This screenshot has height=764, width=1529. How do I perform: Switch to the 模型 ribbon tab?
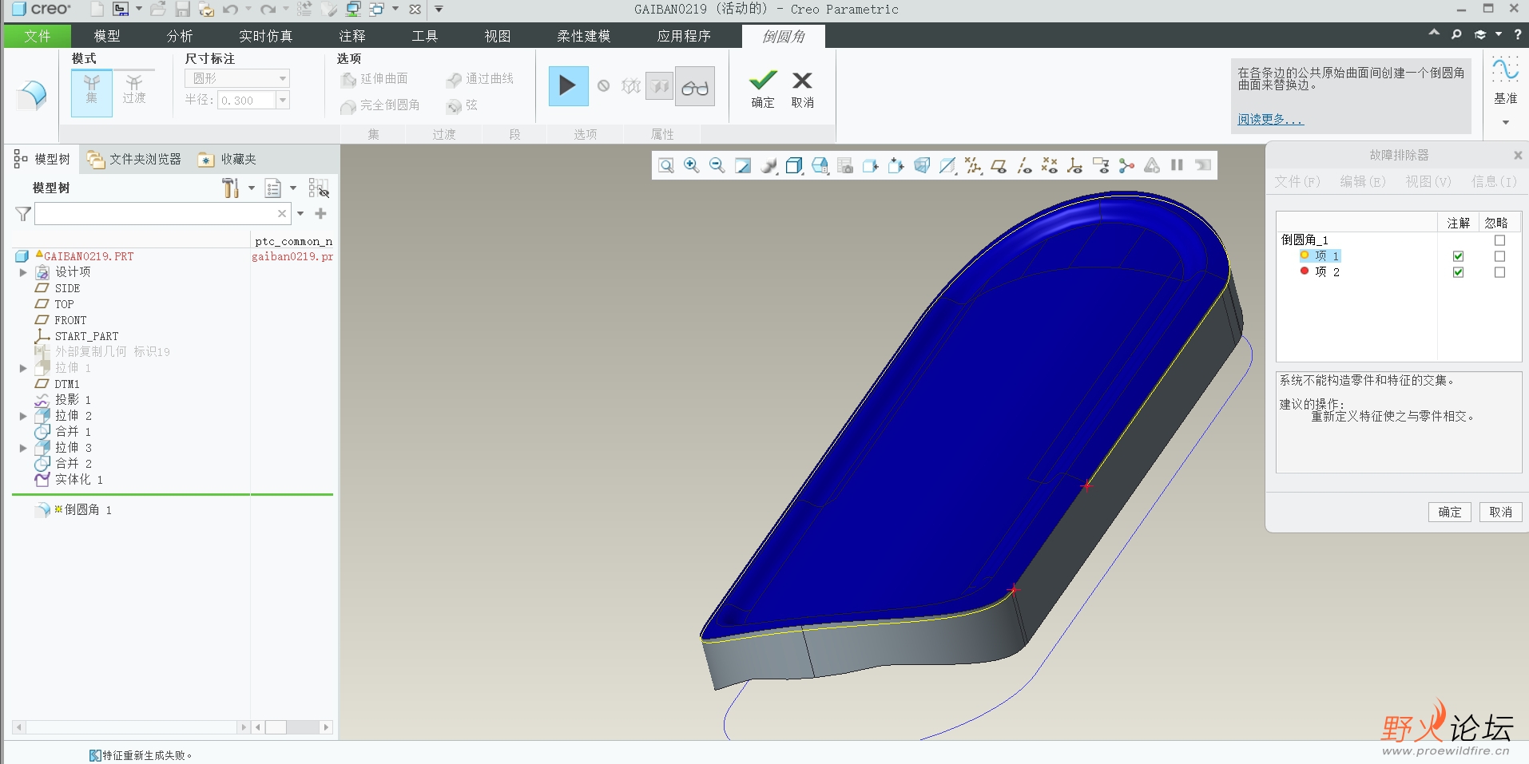(107, 36)
